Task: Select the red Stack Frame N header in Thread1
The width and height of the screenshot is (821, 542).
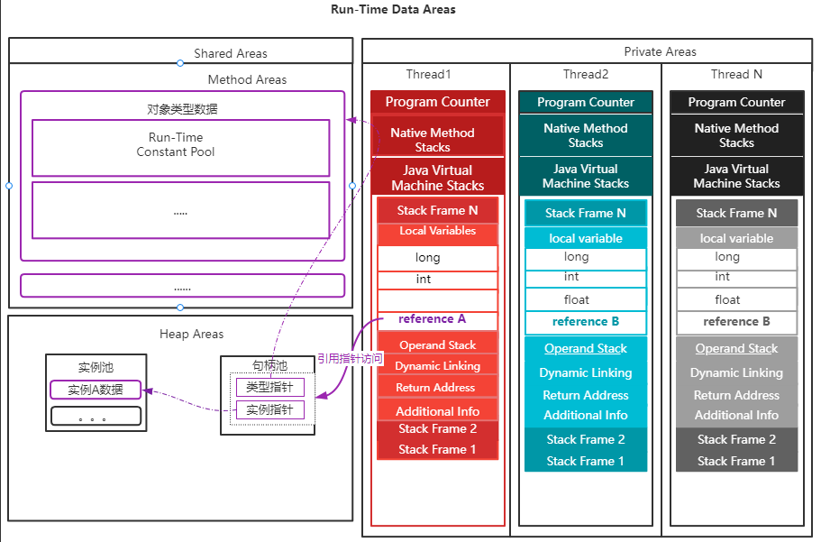Action: (x=437, y=211)
